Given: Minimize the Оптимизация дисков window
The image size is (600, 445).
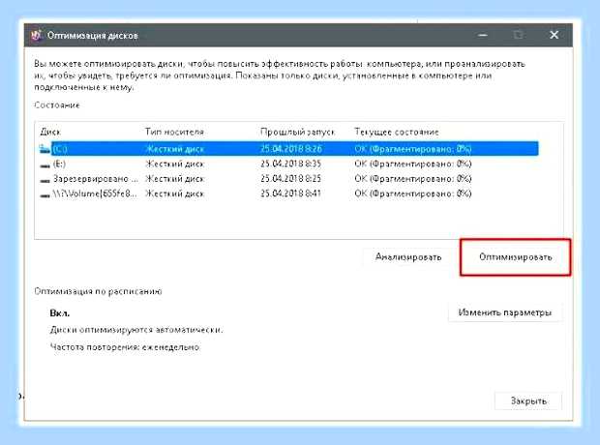Looking at the screenshot, I should tap(483, 35).
